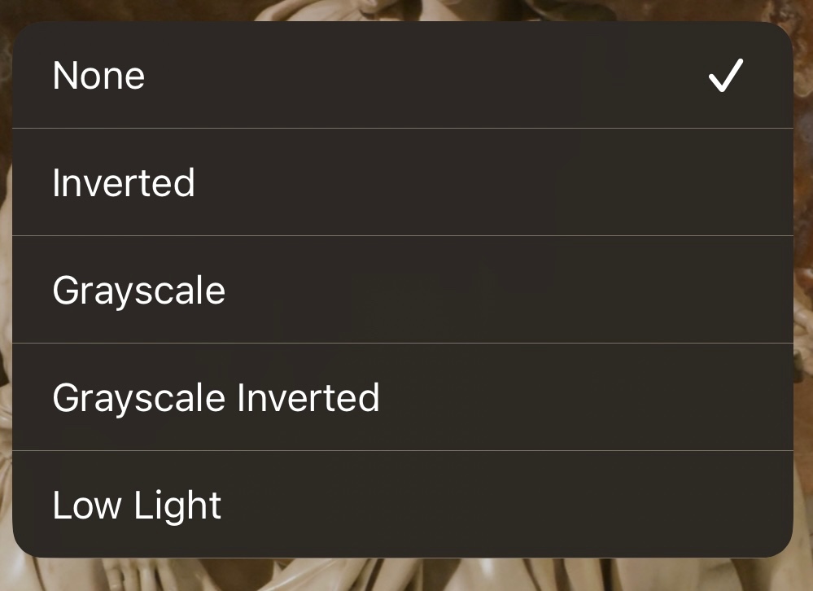Choose the Low Light filter

click(x=402, y=504)
